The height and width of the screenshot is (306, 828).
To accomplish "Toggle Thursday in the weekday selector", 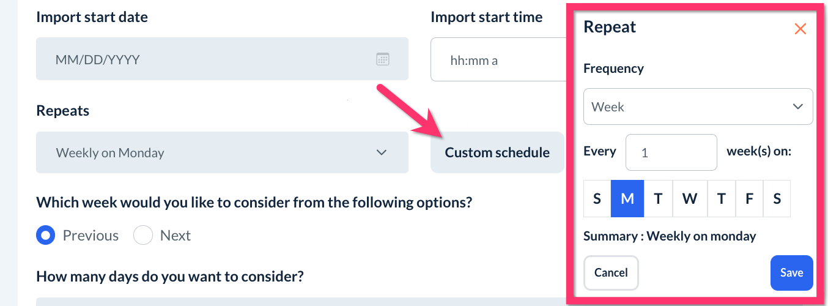I will tap(722, 198).
